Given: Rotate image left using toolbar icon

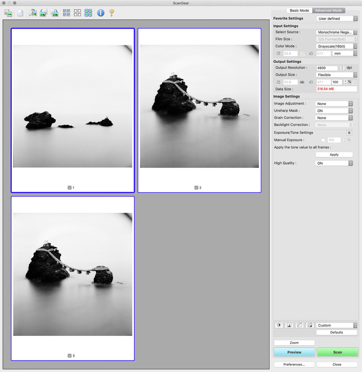Looking at the screenshot, I should pyautogui.click(x=43, y=13).
